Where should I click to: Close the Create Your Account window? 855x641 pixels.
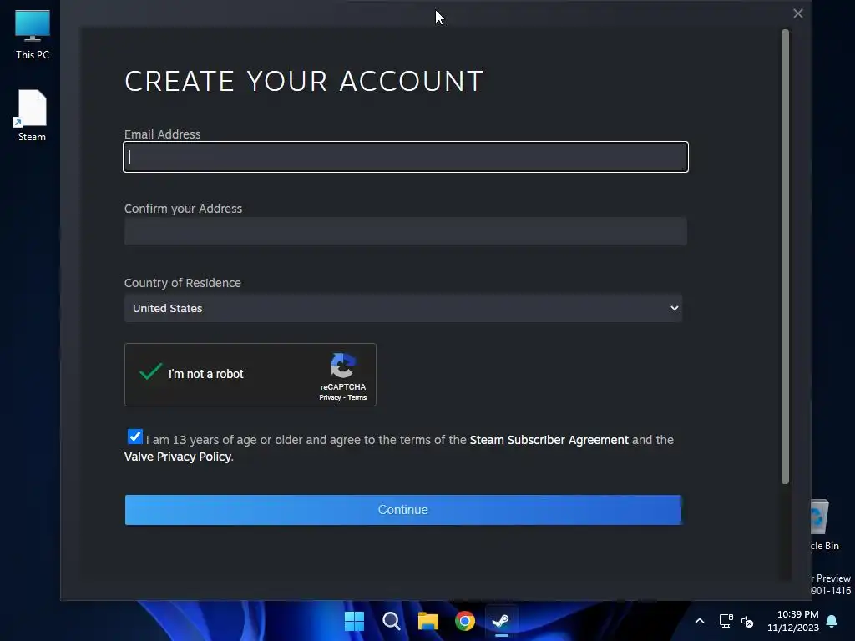(x=797, y=13)
